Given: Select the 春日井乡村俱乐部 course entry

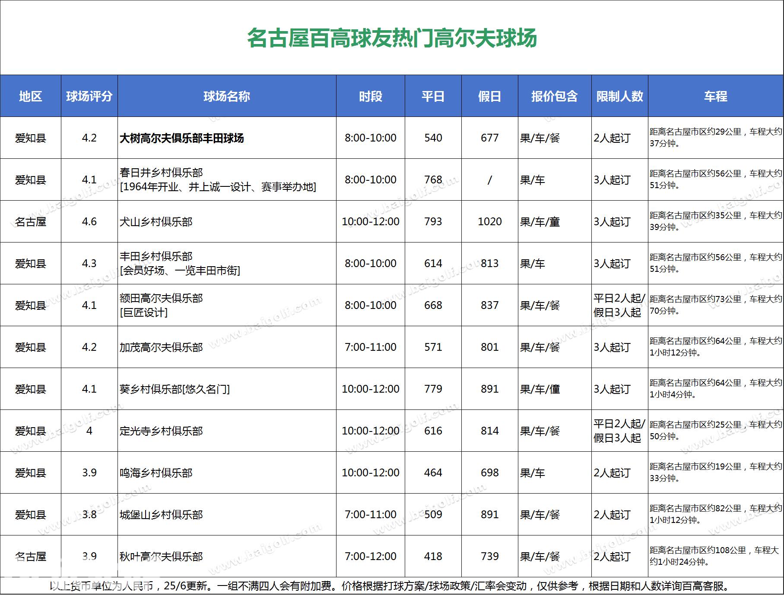Looking at the screenshot, I should pyautogui.click(x=161, y=173).
